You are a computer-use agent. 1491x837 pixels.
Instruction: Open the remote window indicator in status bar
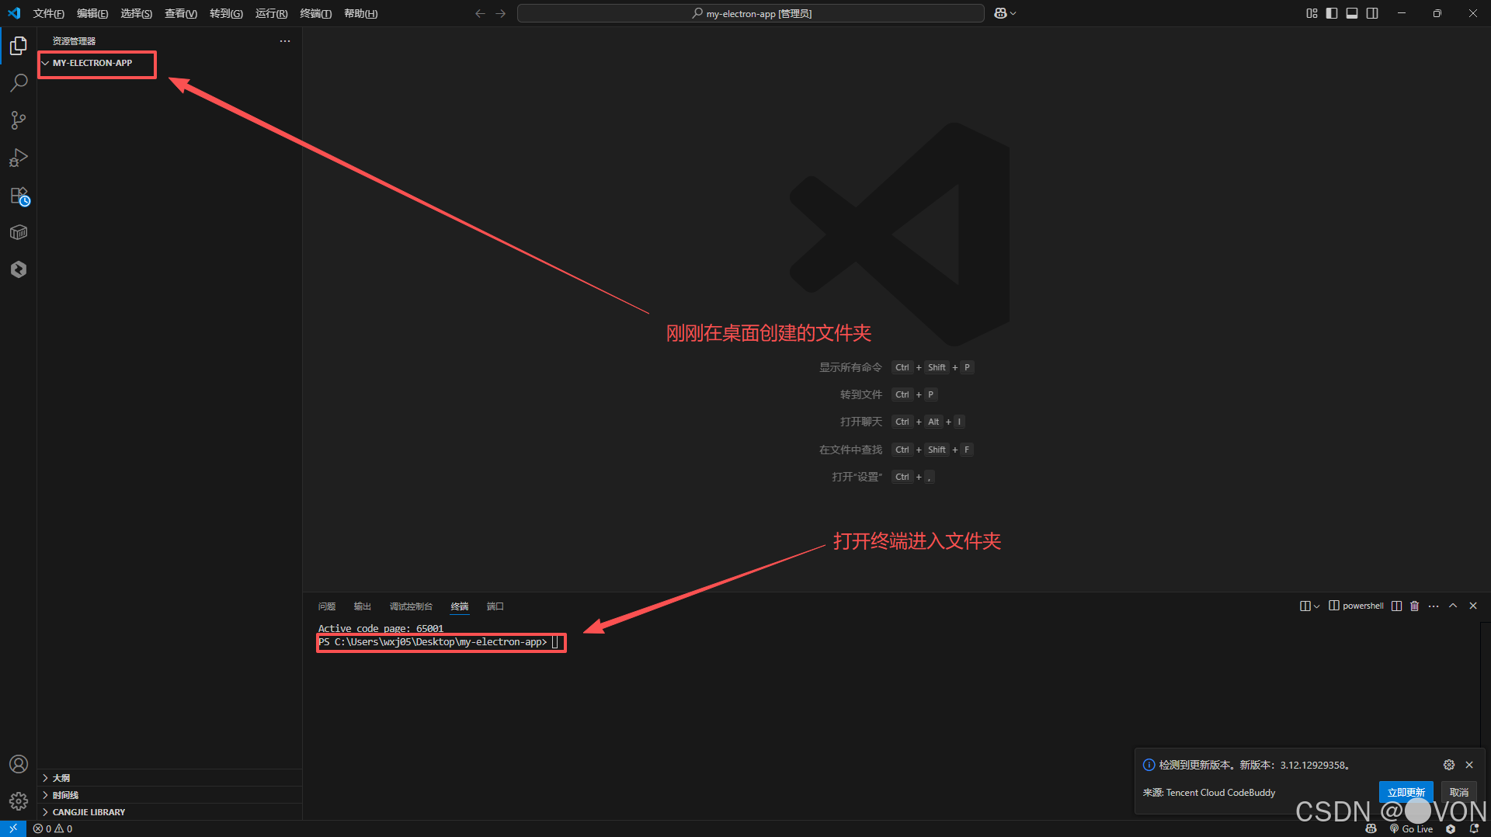tap(13, 828)
